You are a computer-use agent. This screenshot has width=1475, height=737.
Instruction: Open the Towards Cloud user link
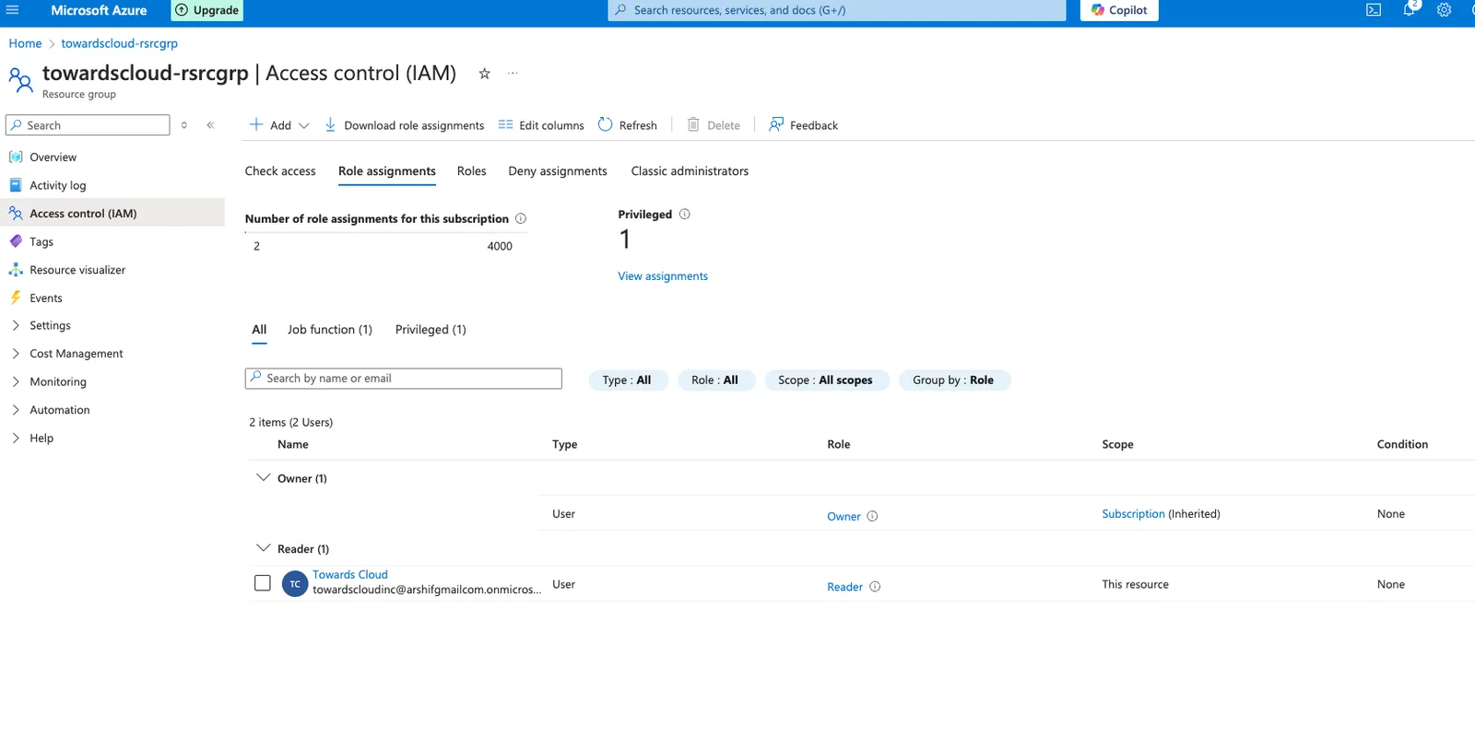point(350,575)
